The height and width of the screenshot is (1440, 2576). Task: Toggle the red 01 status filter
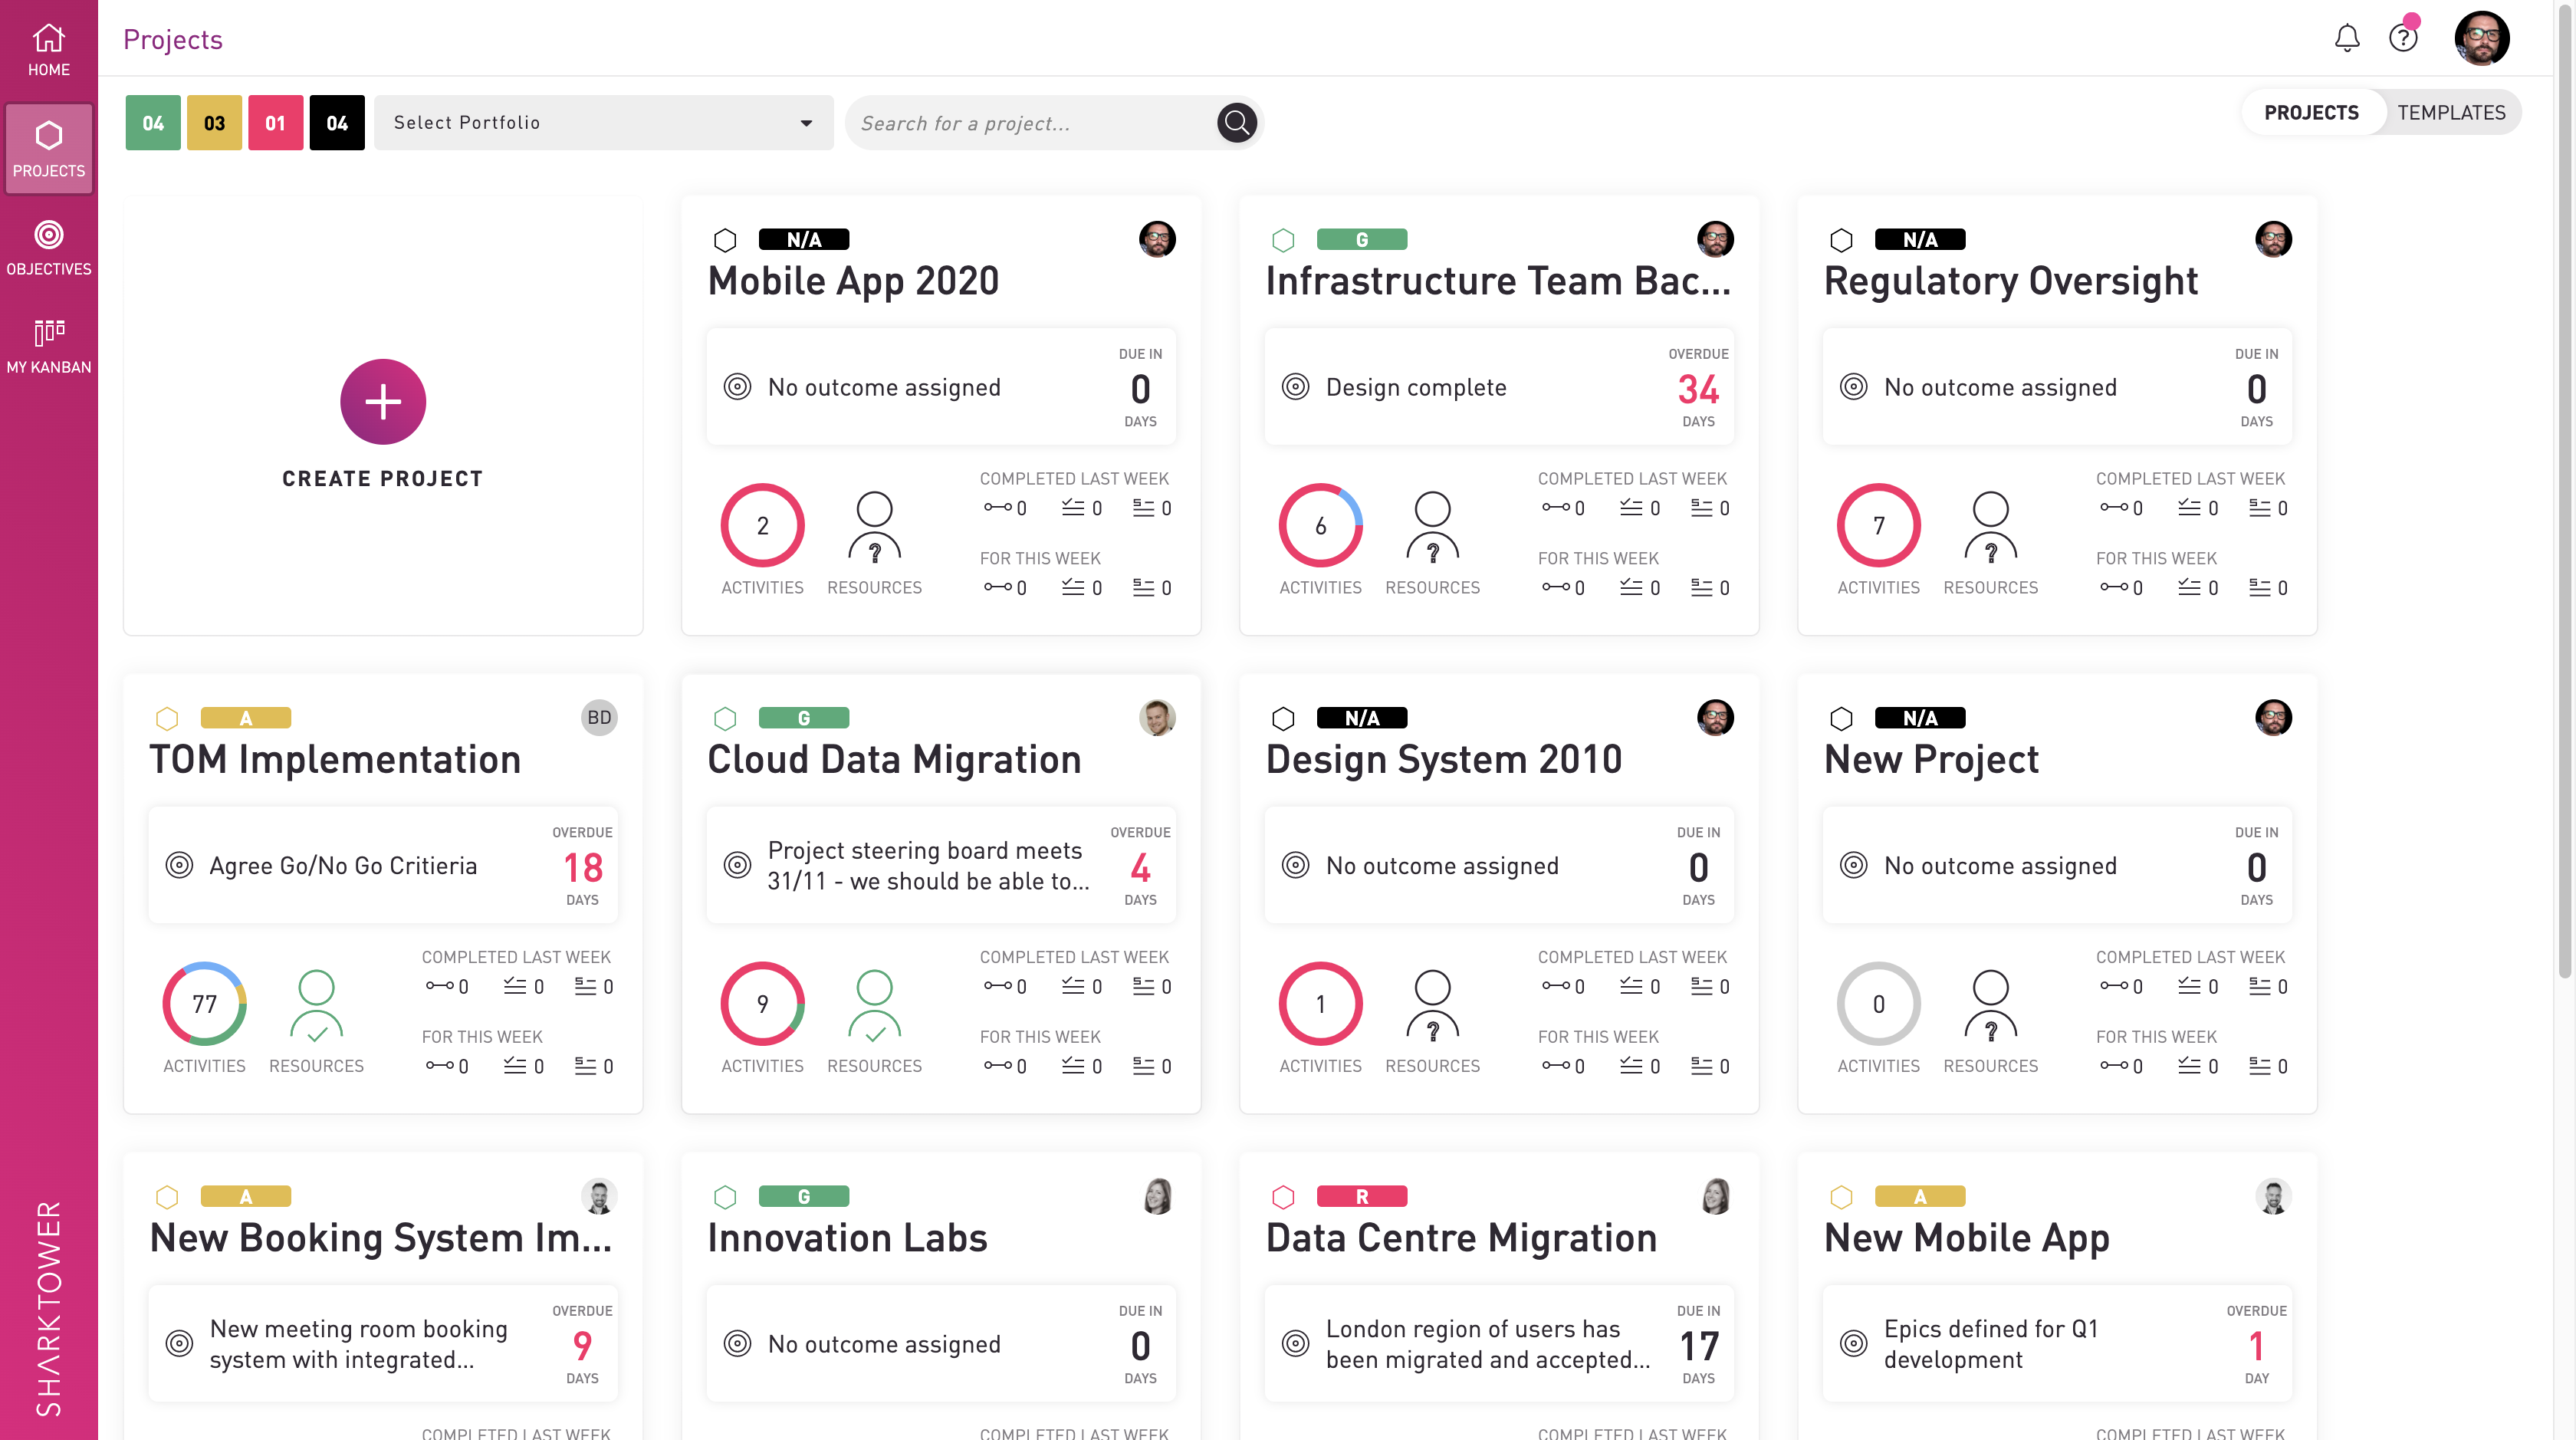(x=275, y=123)
